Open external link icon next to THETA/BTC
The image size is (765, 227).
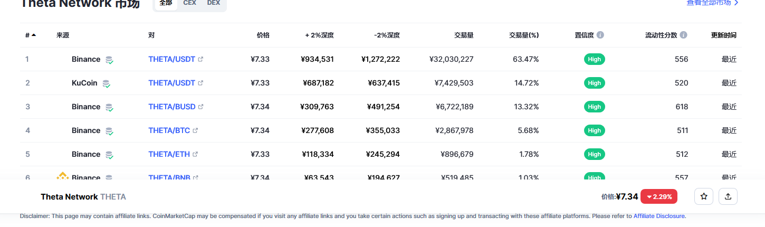click(x=195, y=130)
